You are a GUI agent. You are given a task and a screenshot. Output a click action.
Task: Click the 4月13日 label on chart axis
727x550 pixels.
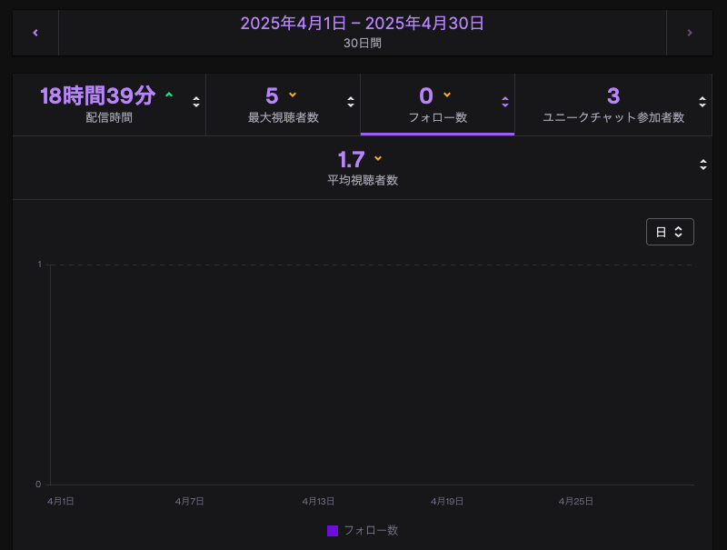pyautogui.click(x=318, y=501)
